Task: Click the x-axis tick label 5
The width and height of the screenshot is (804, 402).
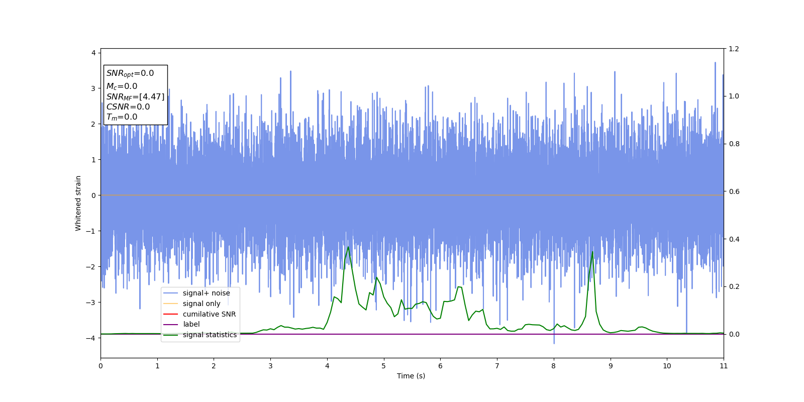Action: (384, 366)
